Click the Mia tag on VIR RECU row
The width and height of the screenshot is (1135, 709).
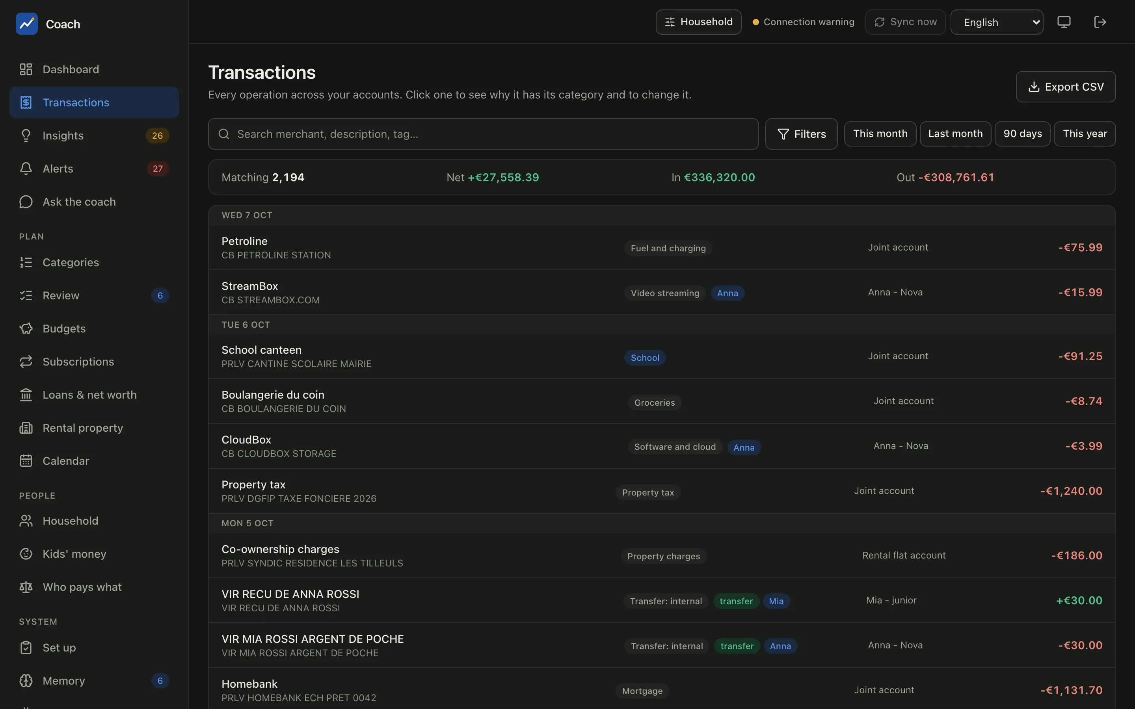[x=776, y=601]
